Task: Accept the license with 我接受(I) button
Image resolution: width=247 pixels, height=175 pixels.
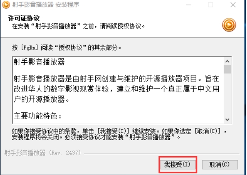Action: click(177, 165)
